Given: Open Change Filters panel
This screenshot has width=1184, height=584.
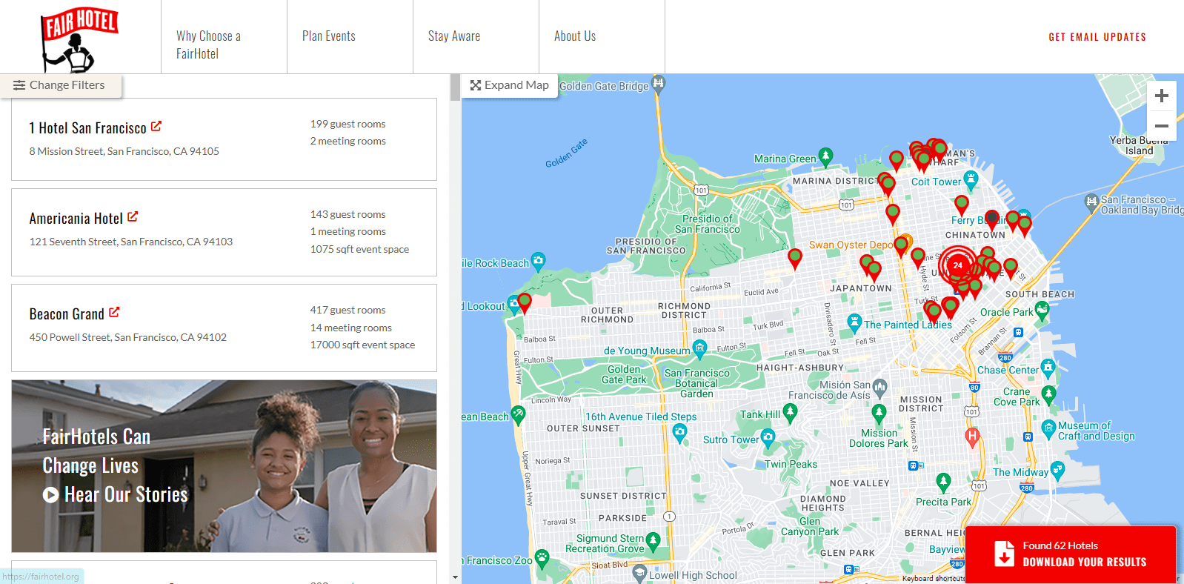Looking at the screenshot, I should click(x=60, y=85).
